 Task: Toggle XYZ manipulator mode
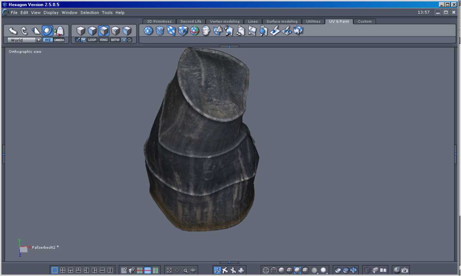[x=48, y=40]
